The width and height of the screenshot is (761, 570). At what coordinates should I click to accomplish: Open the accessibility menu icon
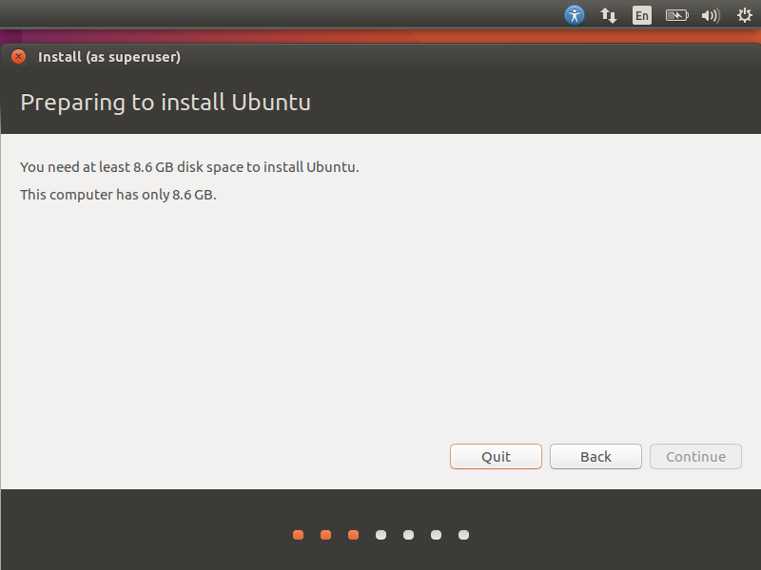pyautogui.click(x=575, y=15)
